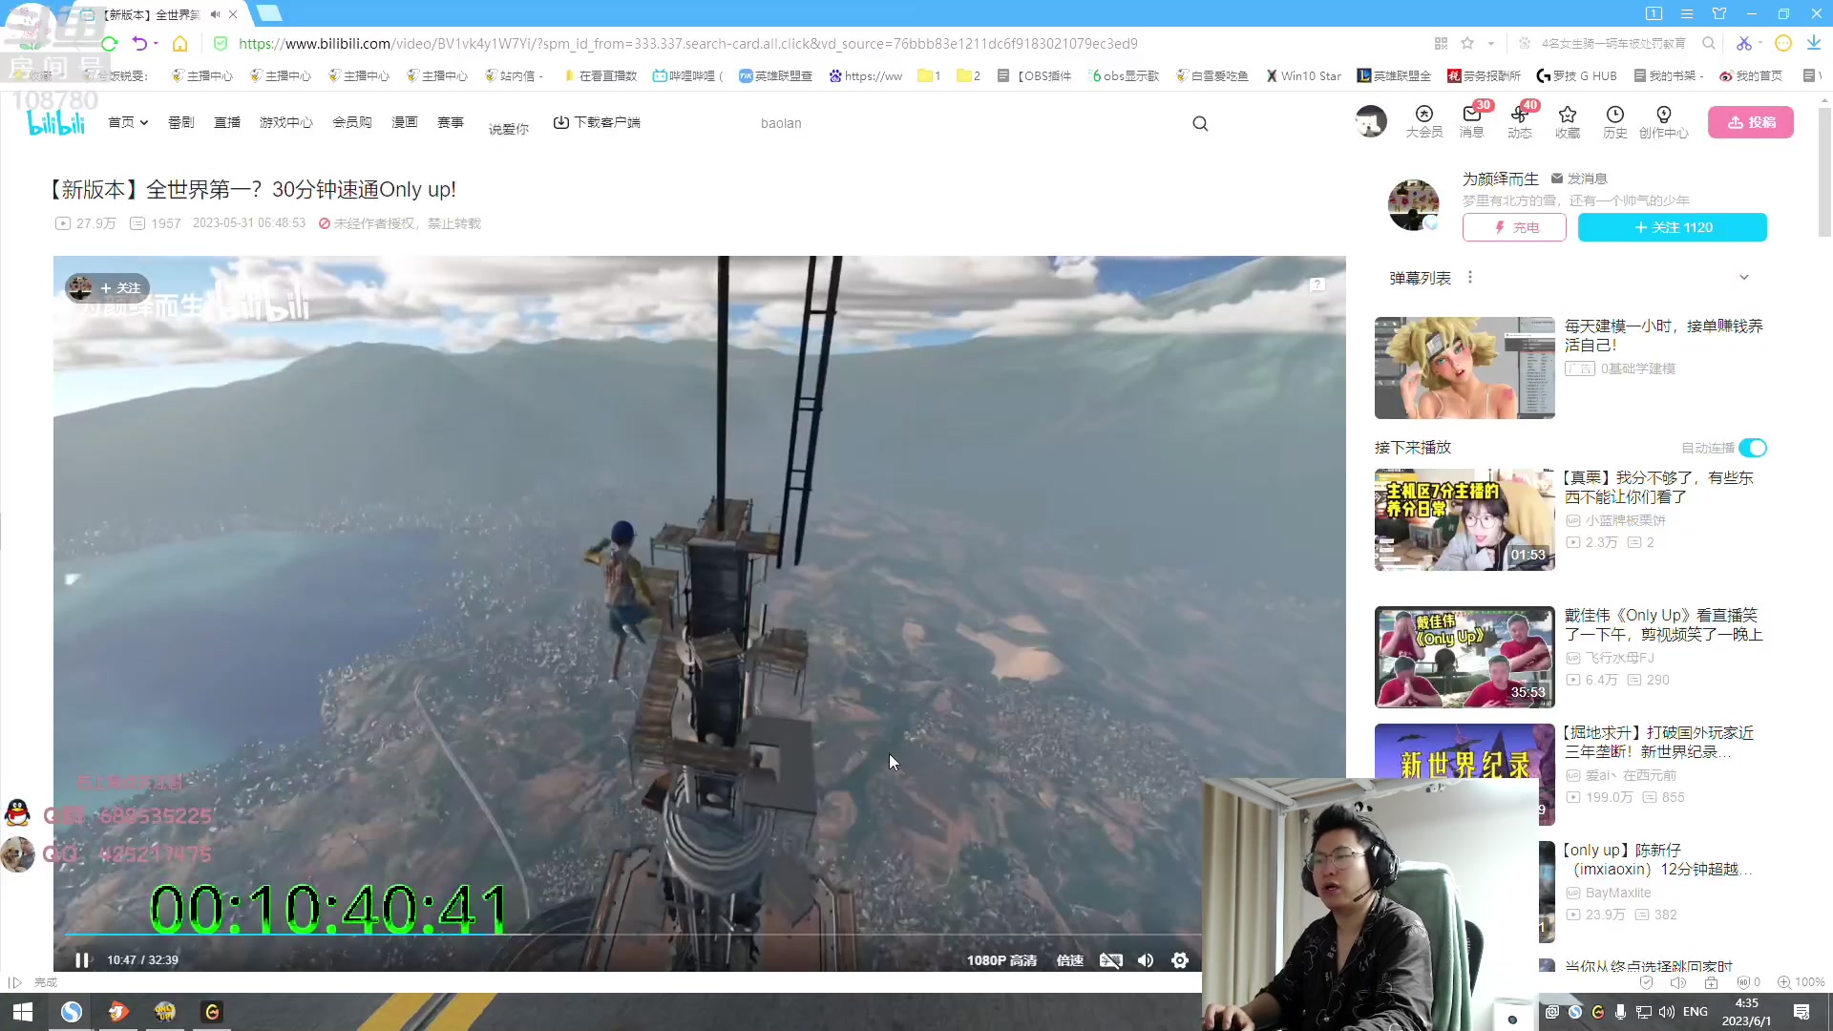Click the 投稿 upload button
Screen dimensions: 1833x1031
1750,122
